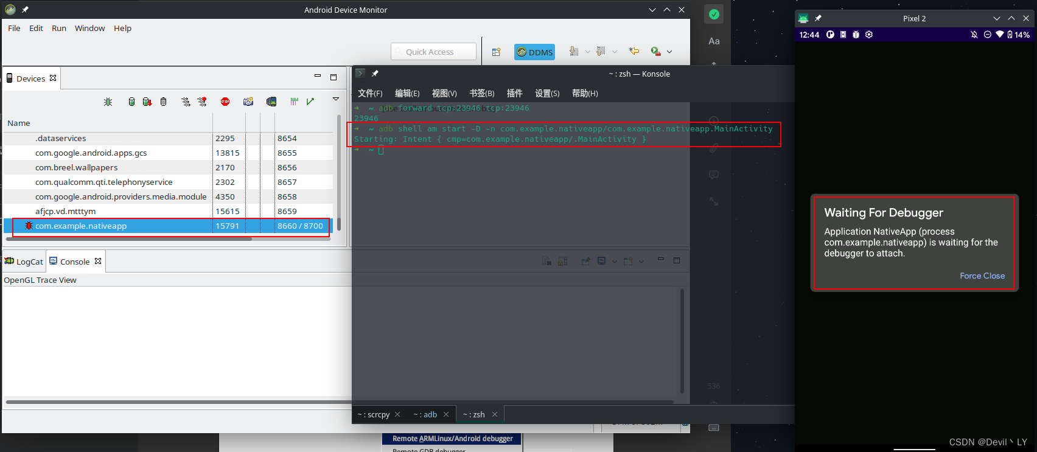Click the Remote ARMLinux/Android debugger menu entry
1037x452 pixels.
click(x=452, y=439)
